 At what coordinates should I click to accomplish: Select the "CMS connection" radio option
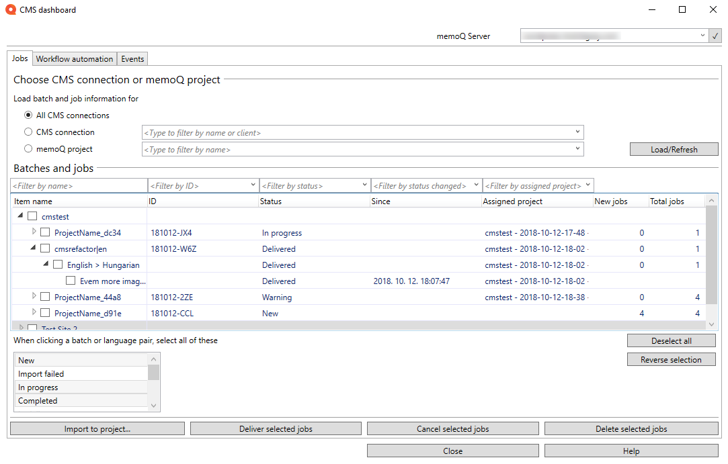pos(28,132)
